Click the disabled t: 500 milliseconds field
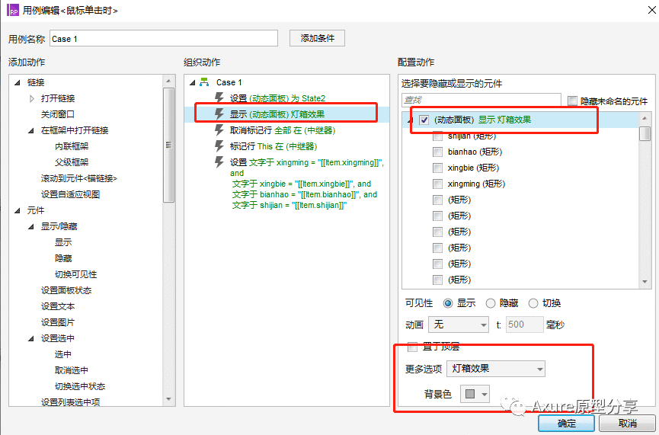 coord(524,325)
